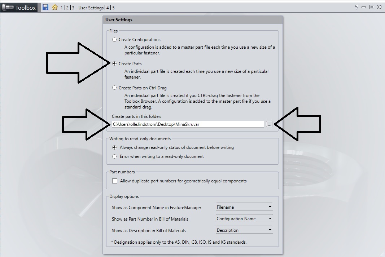Enable Allow duplicate part numbers checkbox
The image size is (385, 257).
[x=115, y=181]
